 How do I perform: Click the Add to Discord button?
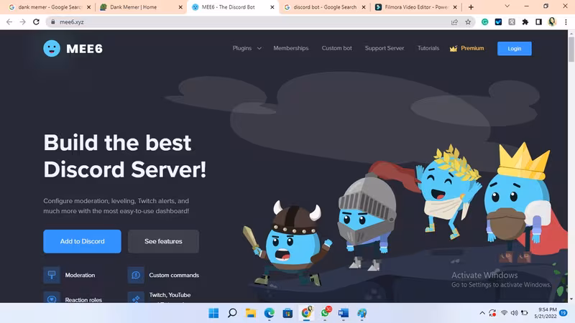(82, 241)
